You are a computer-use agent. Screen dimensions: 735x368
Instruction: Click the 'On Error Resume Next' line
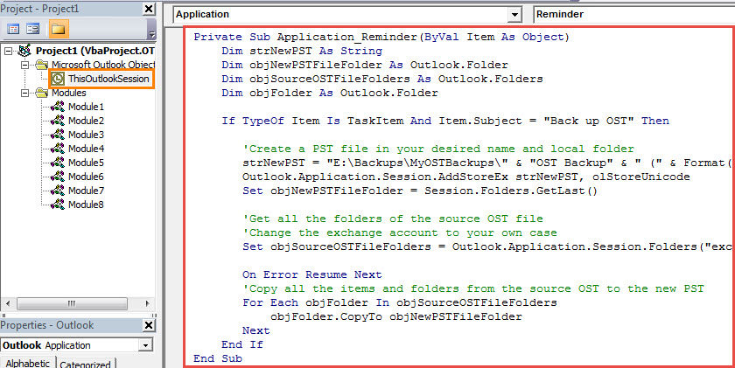click(x=312, y=274)
